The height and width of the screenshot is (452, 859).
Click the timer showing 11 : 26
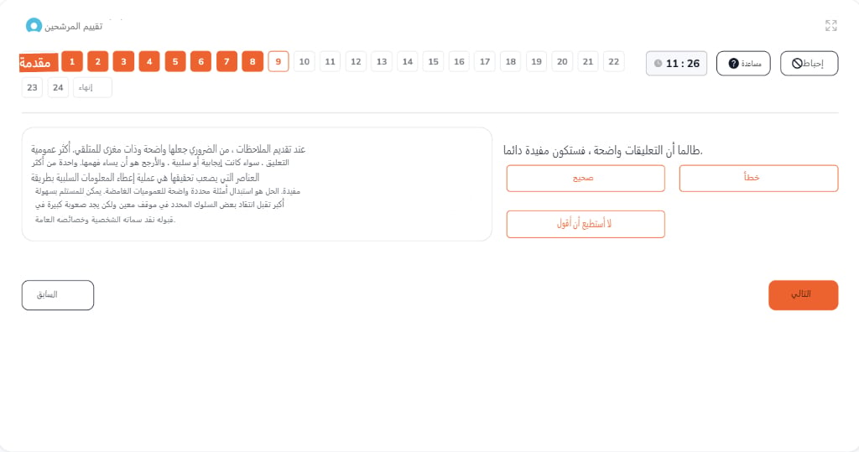click(x=676, y=64)
